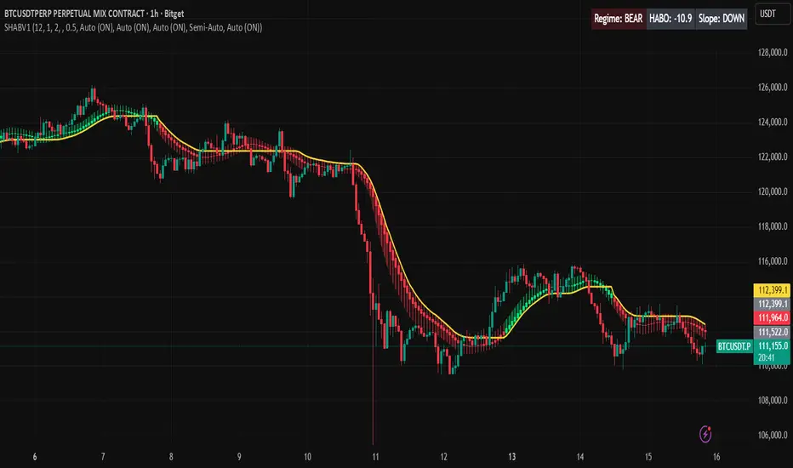Click the 128,000.0 price axis label

point(773,53)
